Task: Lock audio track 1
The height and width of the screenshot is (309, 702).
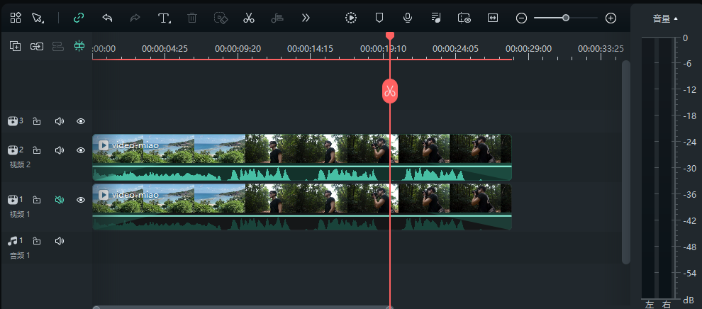Action: (37, 241)
